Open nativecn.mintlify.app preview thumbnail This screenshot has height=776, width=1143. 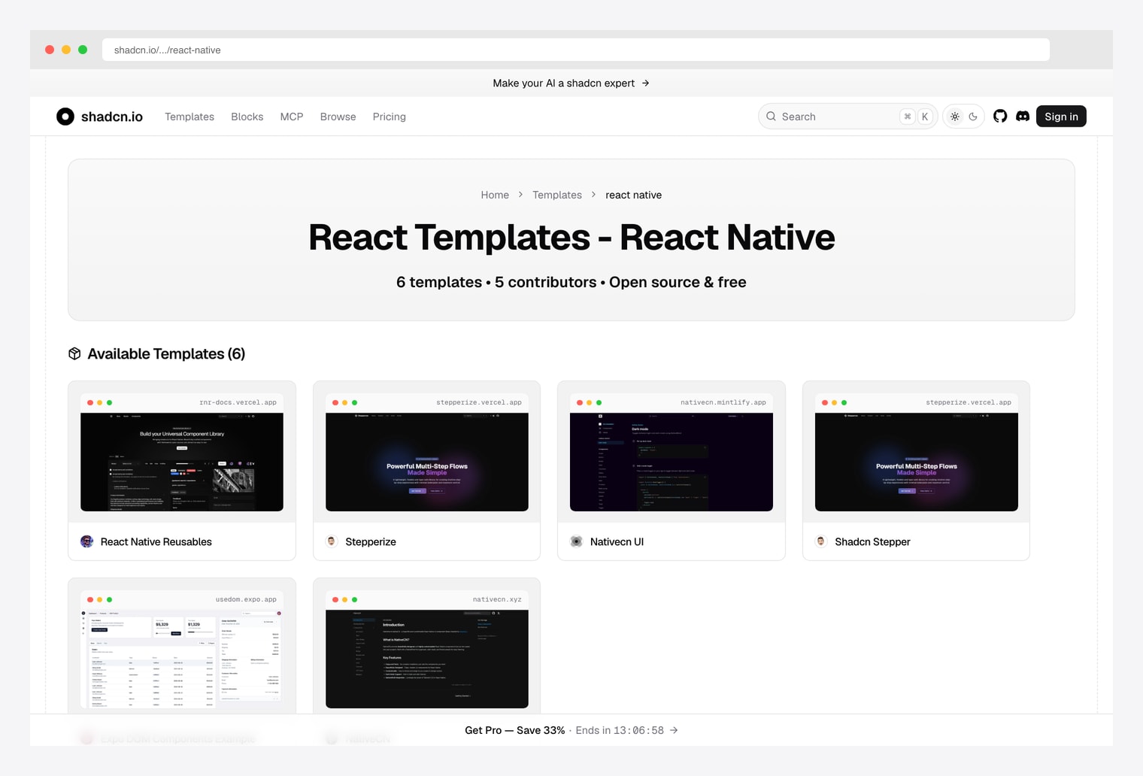click(x=672, y=462)
